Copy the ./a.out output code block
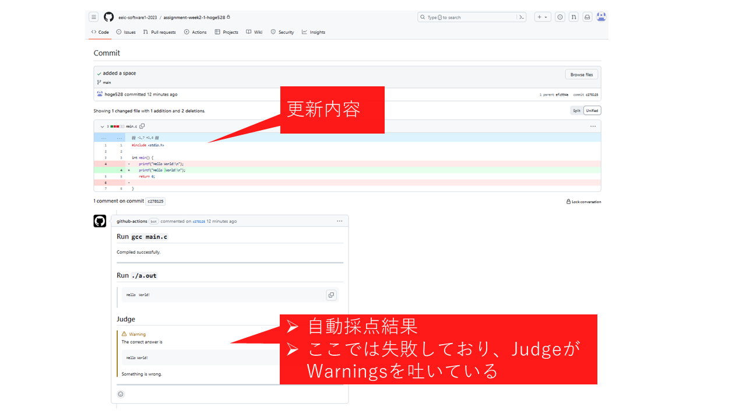This screenshot has width=746, height=420. click(x=331, y=295)
